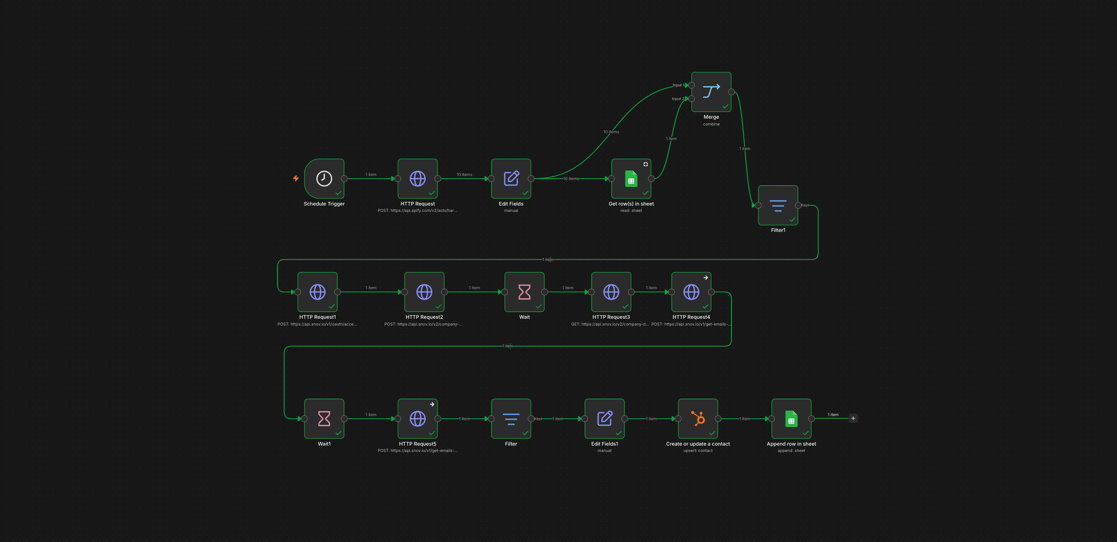The height and width of the screenshot is (542, 1117).
Task: Open HTTP Request1 oauth node
Action: [x=318, y=292]
